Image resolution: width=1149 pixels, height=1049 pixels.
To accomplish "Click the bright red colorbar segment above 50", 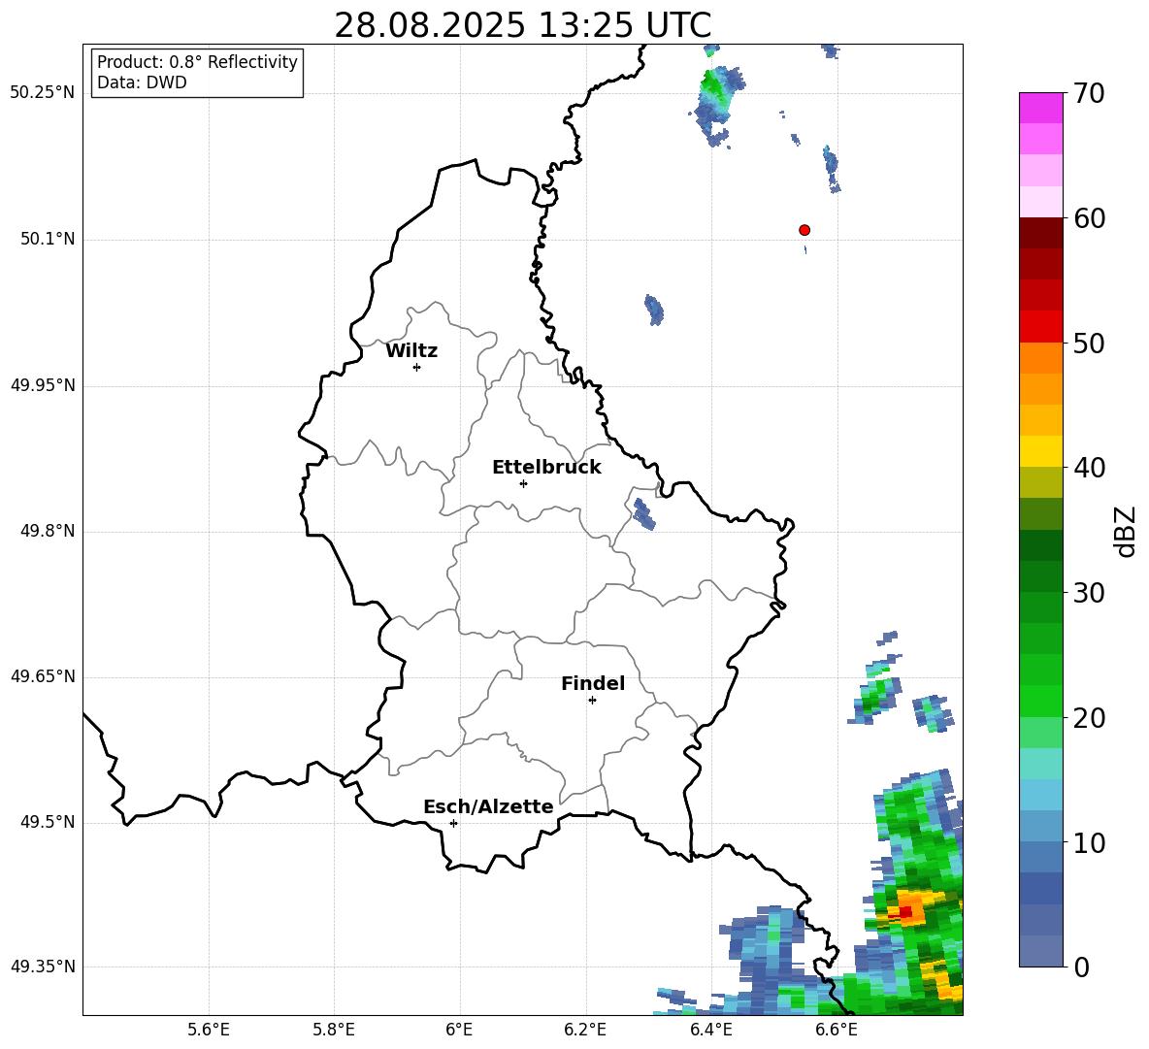I will pos(1041,327).
